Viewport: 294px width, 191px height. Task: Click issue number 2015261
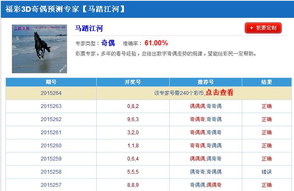tap(51, 133)
